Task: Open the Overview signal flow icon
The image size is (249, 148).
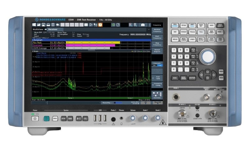Action: [x=157, y=94]
